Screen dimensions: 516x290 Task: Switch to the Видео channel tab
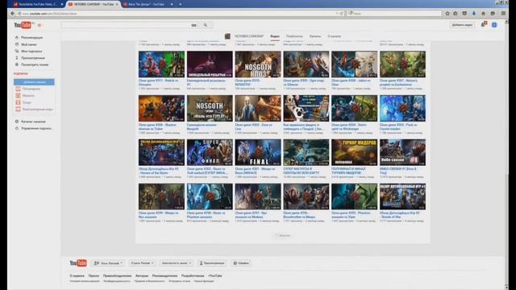pyautogui.click(x=275, y=36)
